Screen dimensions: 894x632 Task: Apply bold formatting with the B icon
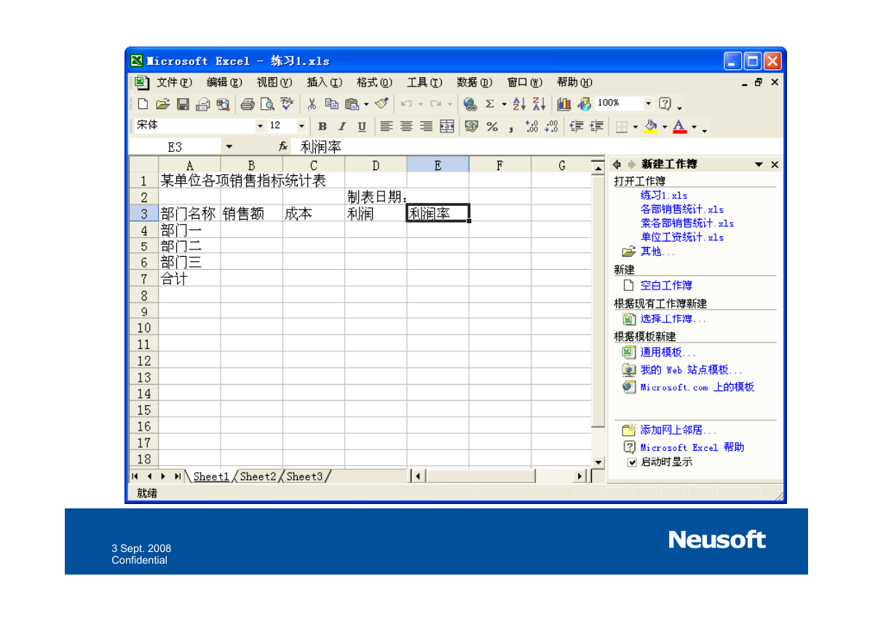323,127
